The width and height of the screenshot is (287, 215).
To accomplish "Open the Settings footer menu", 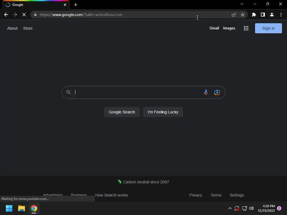I will [x=237, y=195].
